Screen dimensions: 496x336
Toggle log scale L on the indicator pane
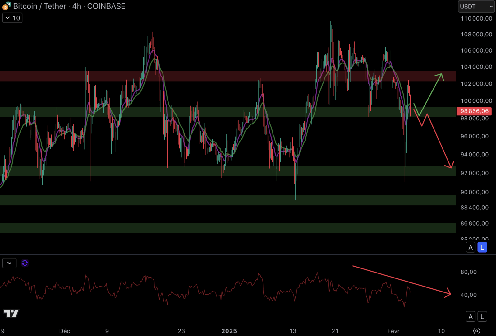(482, 317)
